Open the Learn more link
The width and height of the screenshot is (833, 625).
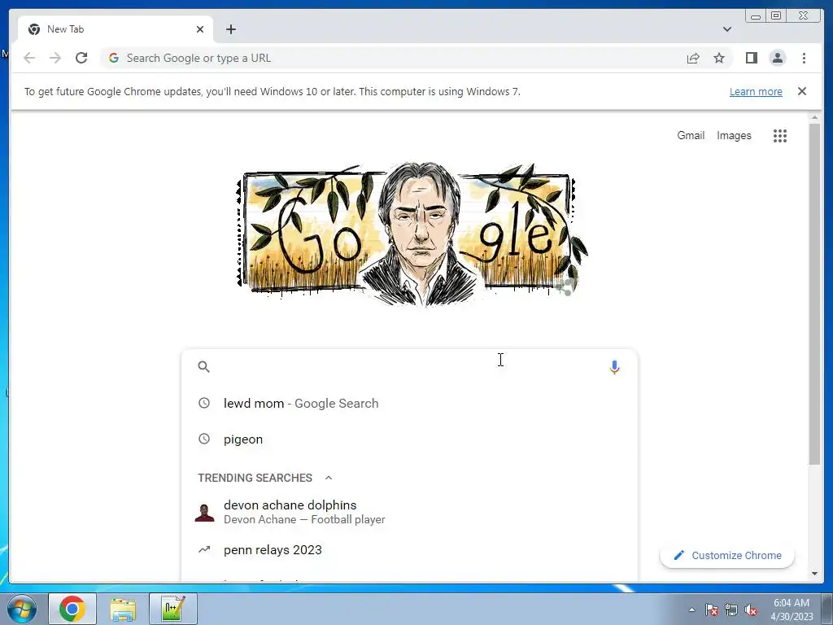(x=756, y=91)
